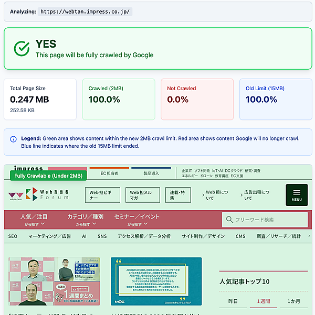The image size is (315, 315).
Task: Select the マーケティング/広告 category
Action: tap(49, 236)
